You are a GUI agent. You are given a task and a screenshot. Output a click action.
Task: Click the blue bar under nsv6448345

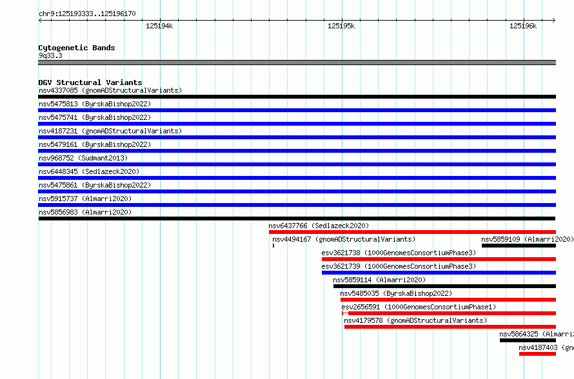297,178
